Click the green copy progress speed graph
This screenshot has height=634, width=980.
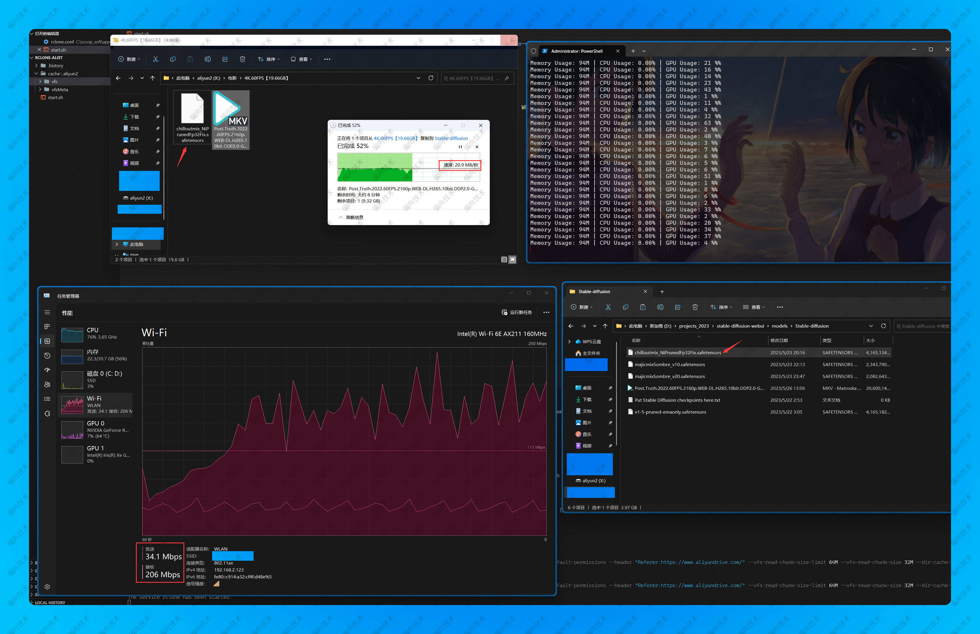point(408,167)
